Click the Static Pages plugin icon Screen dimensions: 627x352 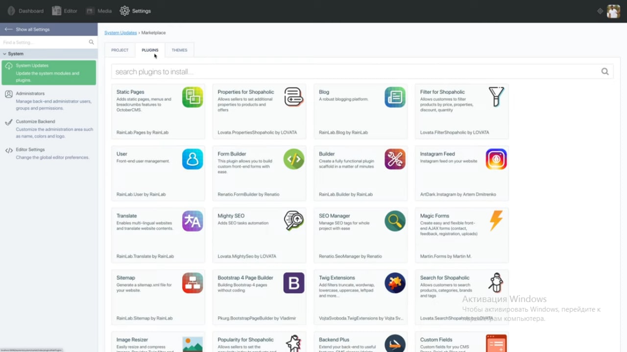(193, 97)
